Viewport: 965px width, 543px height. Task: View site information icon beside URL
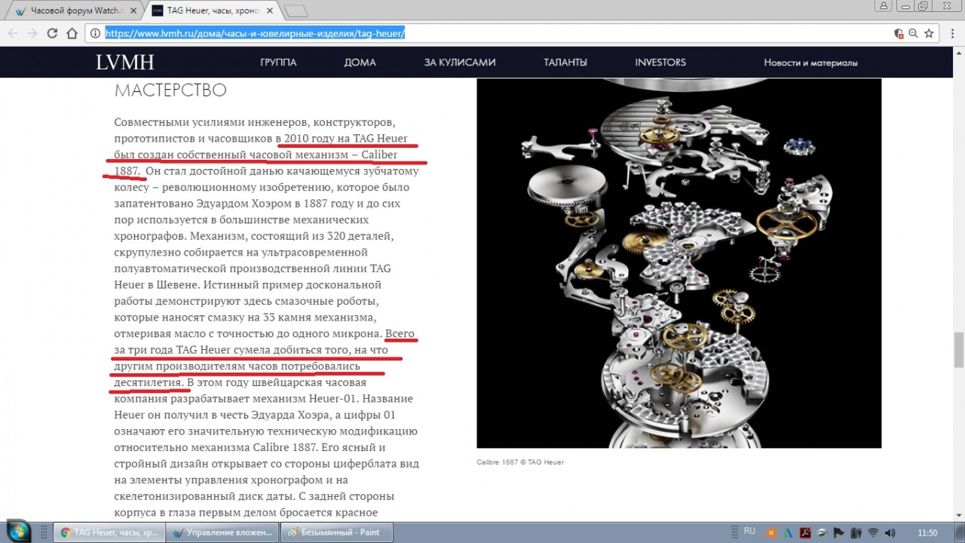[x=95, y=33]
